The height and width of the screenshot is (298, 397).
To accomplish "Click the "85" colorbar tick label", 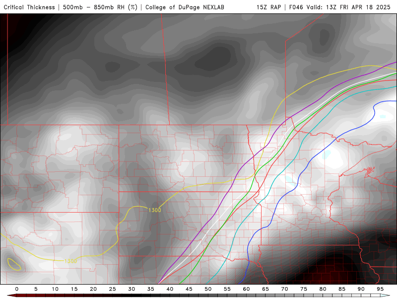I will (342, 289).
